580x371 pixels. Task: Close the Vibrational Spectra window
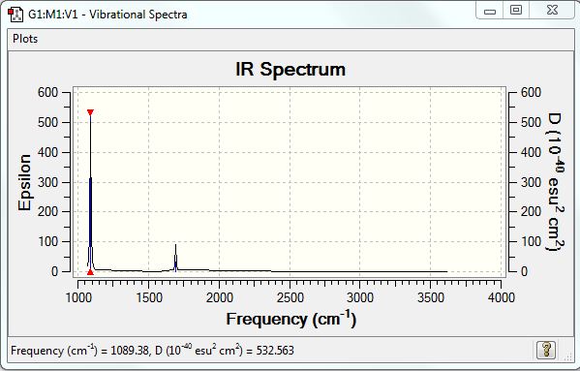tap(552, 10)
